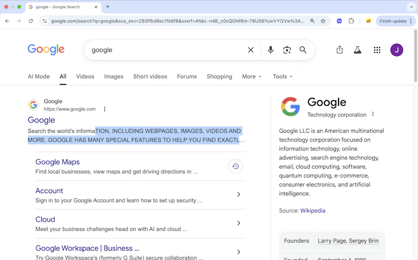Open the Account sitelink
Image resolution: width=418 pixels, height=260 pixels.
49,191
